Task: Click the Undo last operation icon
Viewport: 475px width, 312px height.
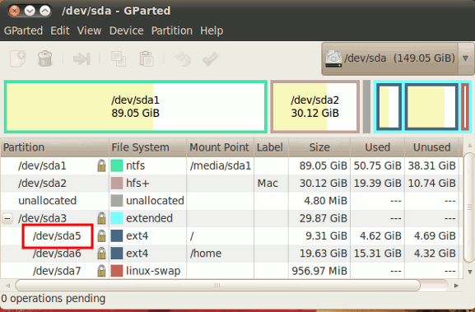Action: pos(183,58)
